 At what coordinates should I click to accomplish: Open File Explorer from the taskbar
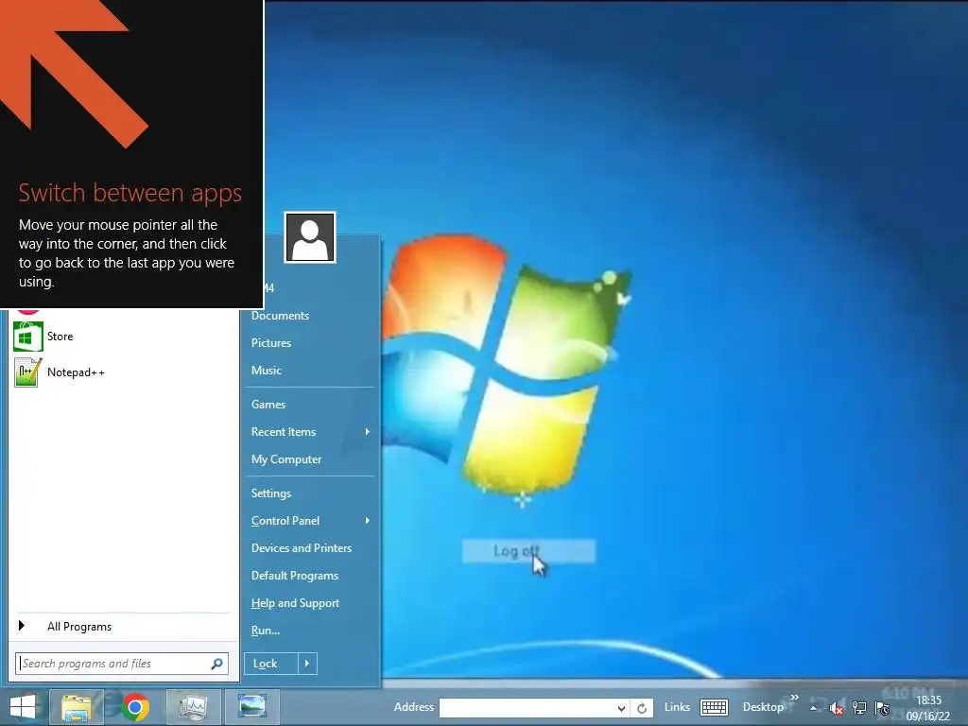[77, 707]
